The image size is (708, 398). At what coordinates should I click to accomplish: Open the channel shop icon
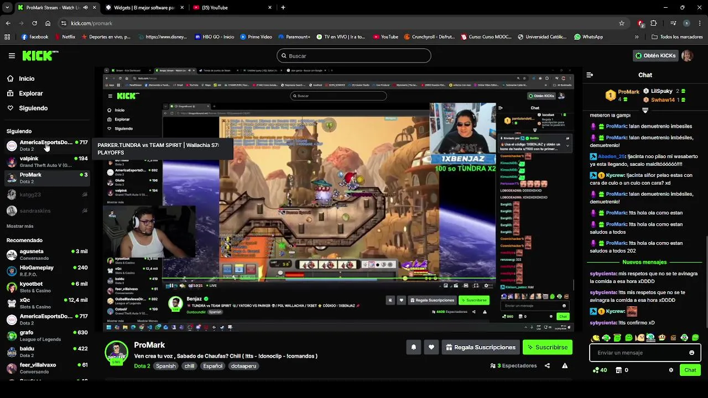[619, 370]
